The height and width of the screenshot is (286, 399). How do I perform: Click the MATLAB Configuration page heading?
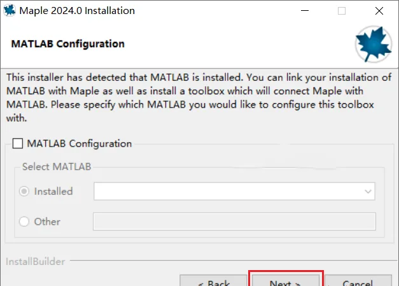(x=67, y=44)
